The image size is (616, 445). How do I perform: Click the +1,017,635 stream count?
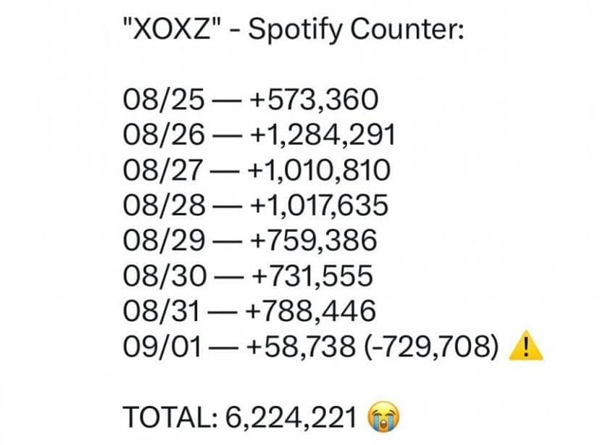point(319,205)
